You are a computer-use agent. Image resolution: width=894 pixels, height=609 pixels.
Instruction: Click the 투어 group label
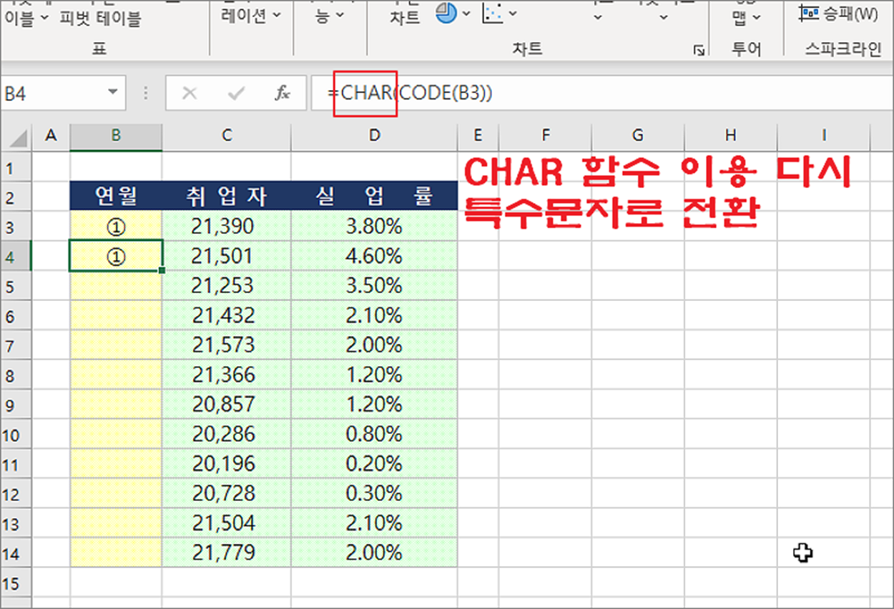(x=747, y=49)
